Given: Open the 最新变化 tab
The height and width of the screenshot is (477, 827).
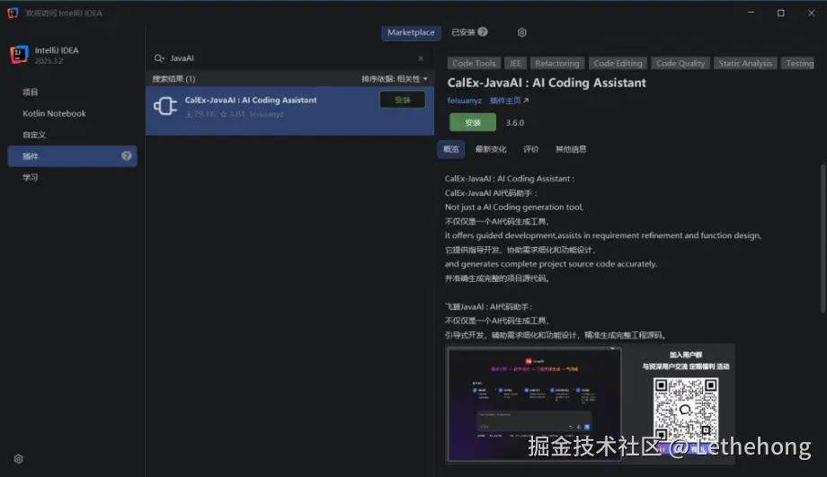Looking at the screenshot, I should (x=491, y=149).
